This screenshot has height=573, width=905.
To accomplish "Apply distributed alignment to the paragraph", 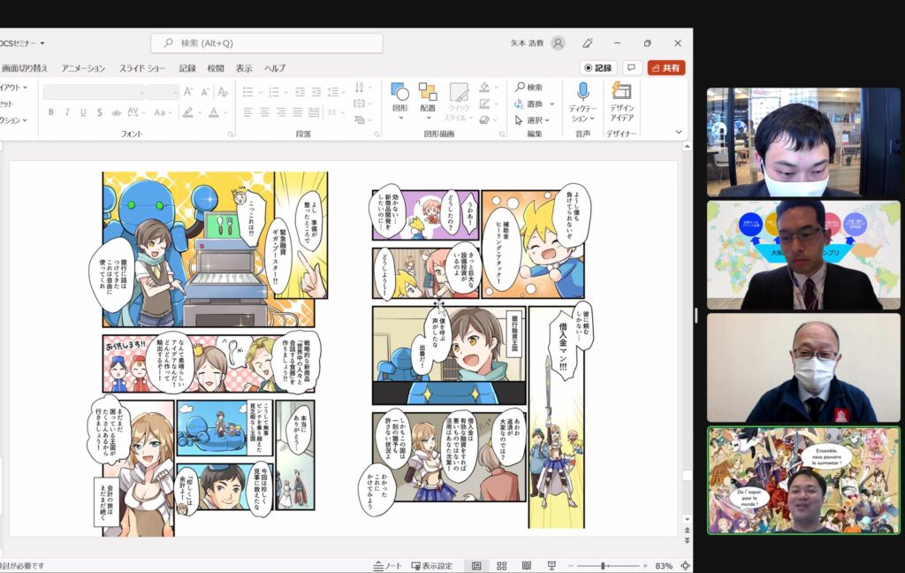I will (314, 112).
